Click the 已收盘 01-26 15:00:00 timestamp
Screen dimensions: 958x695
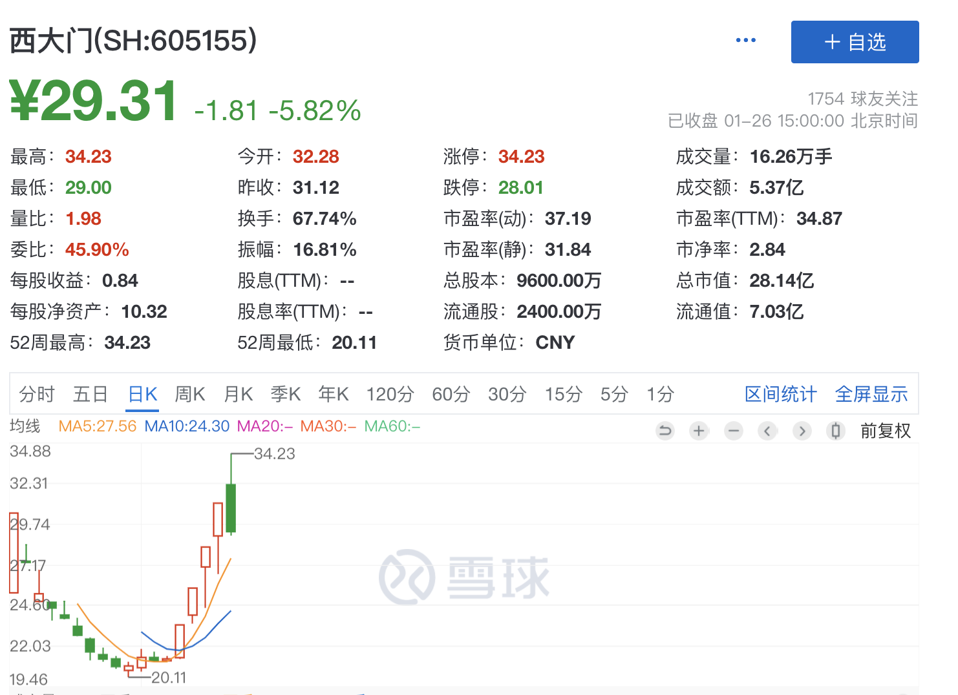793,121
